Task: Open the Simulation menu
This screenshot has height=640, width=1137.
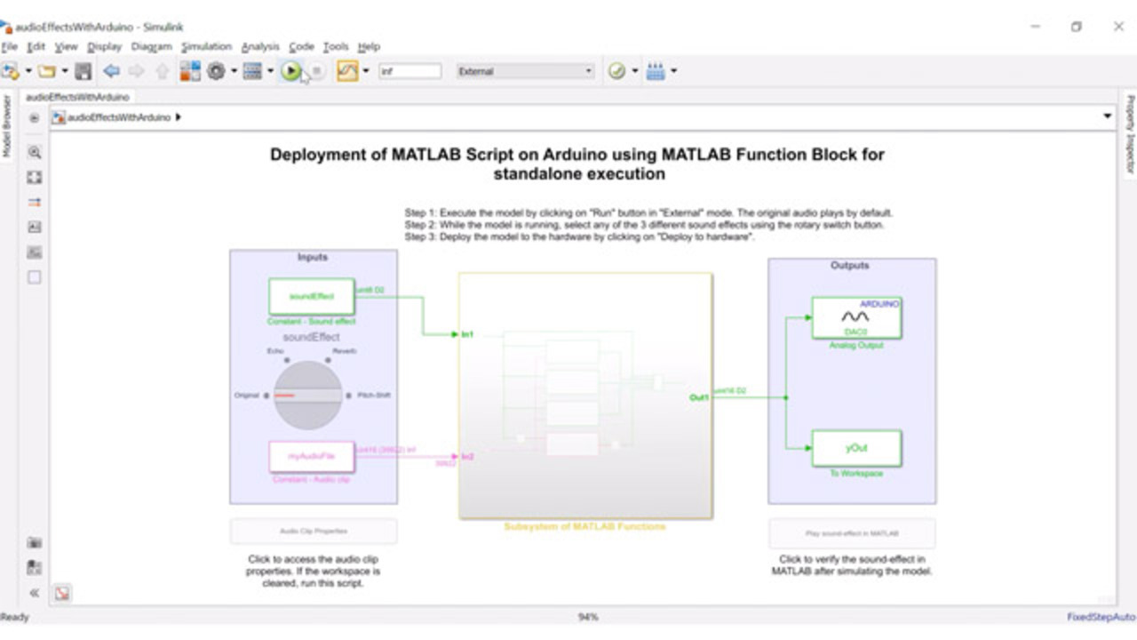Action: click(x=206, y=46)
